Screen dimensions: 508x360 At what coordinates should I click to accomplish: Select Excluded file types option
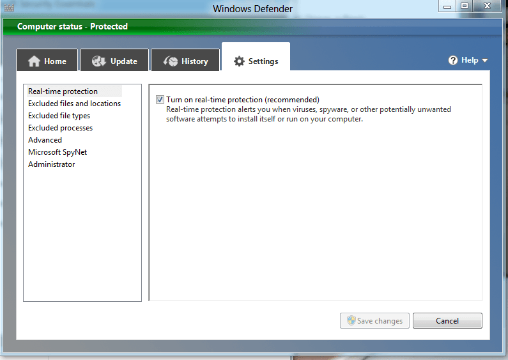tap(59, 116)
